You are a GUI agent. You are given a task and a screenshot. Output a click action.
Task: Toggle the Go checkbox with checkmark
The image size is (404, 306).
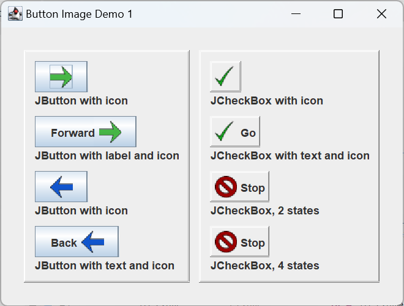pos(235,132)
